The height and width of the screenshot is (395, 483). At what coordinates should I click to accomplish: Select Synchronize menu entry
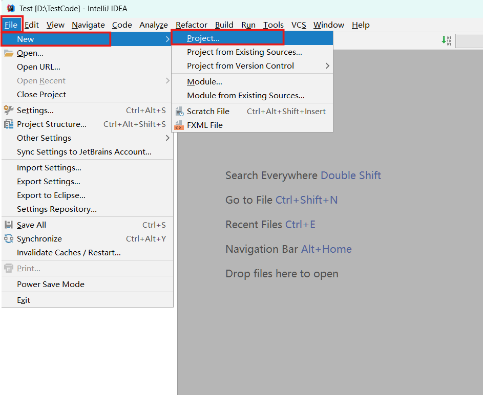click(87, 239)
